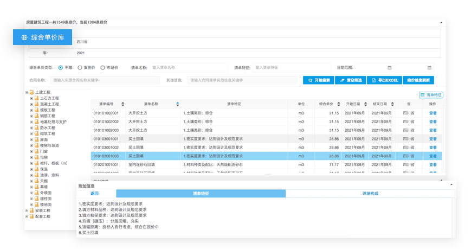Expand the 油漆、涂料 tree node
Viewport: 471px width, 249px height.
coord(31,175)
